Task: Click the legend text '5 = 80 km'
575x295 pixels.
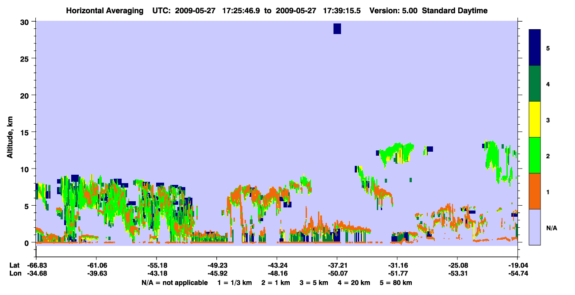Action: [397, 283]
